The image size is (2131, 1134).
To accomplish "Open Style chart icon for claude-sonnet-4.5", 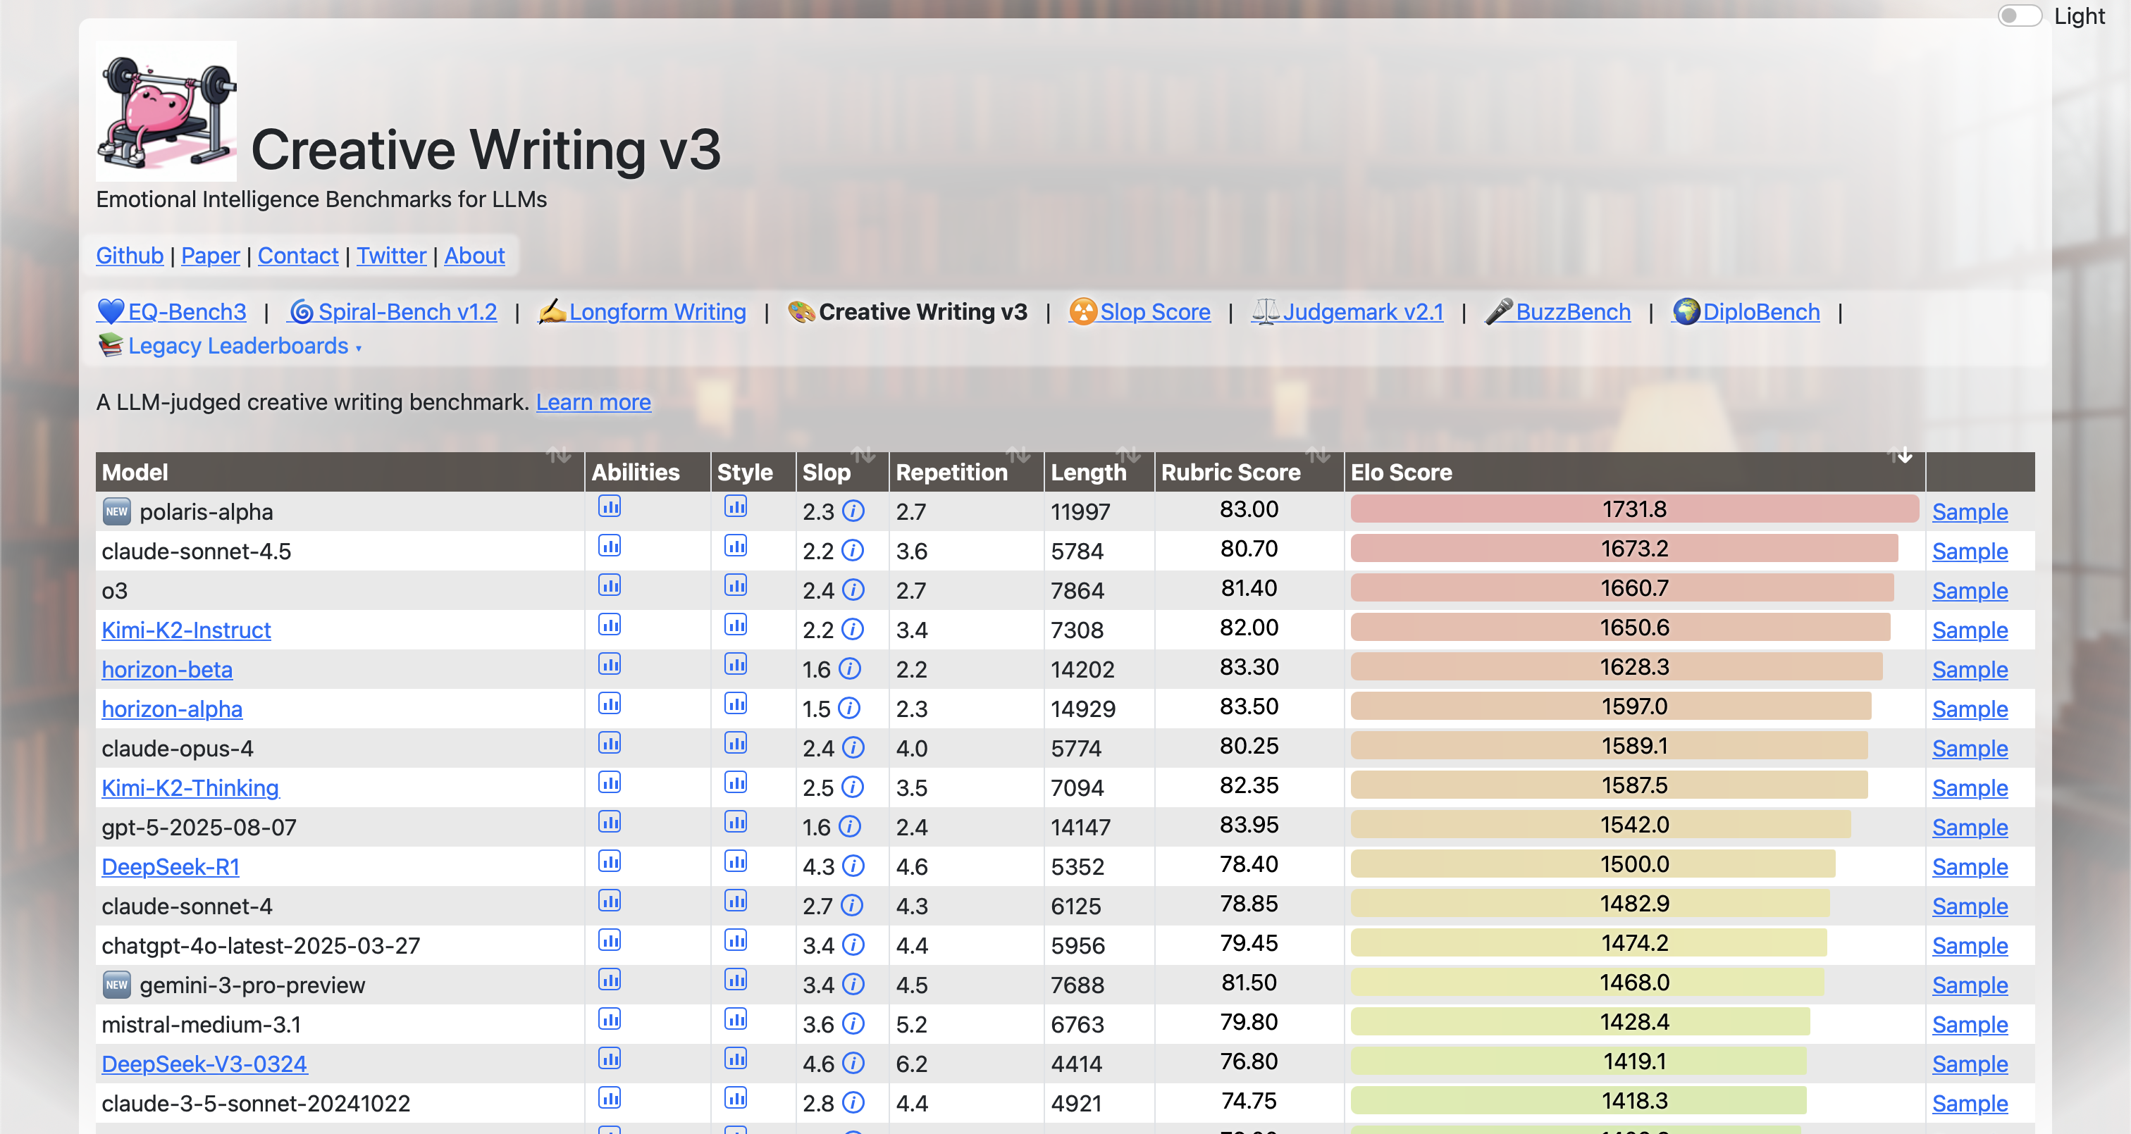I will (736, 547).
